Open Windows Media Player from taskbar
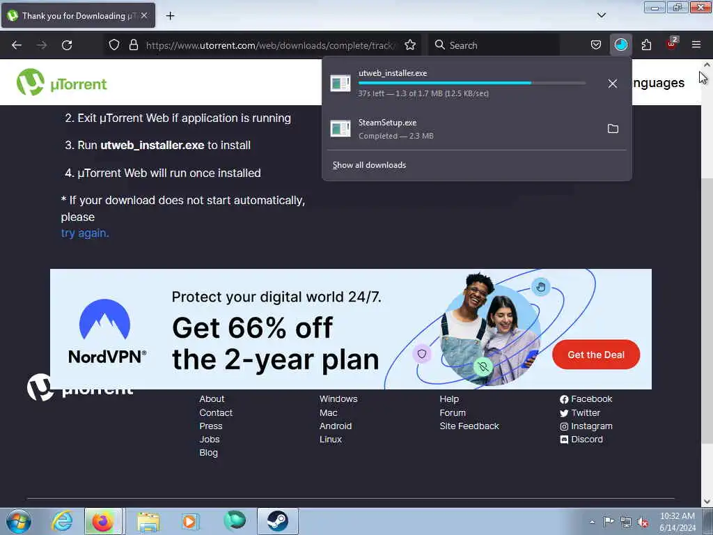The height and width of the screenshot is (535, 713). click(x=190, y=521)
